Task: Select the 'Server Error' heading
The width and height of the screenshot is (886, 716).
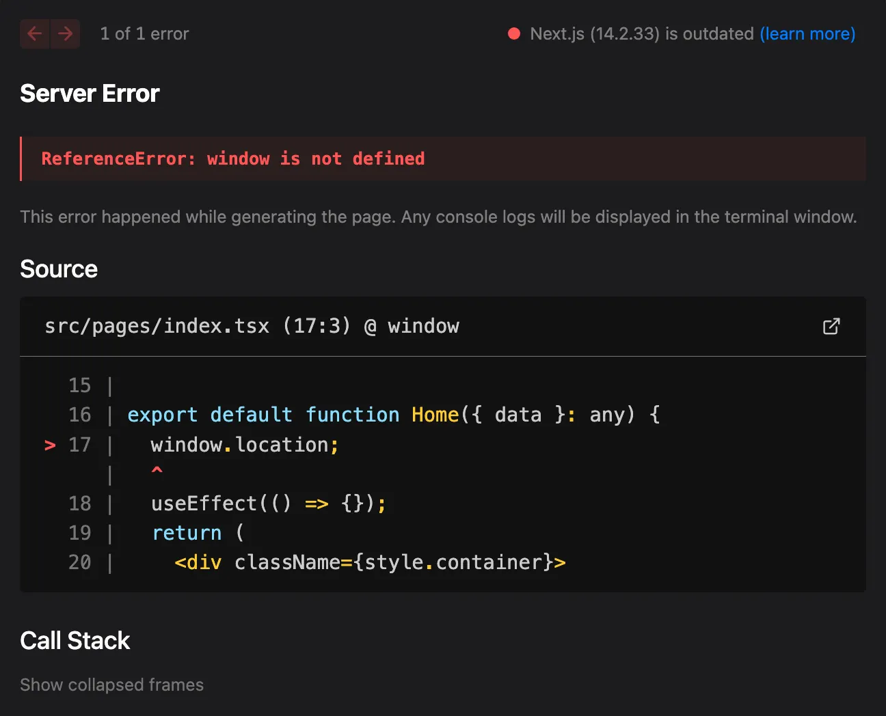Action: point(90,94)
